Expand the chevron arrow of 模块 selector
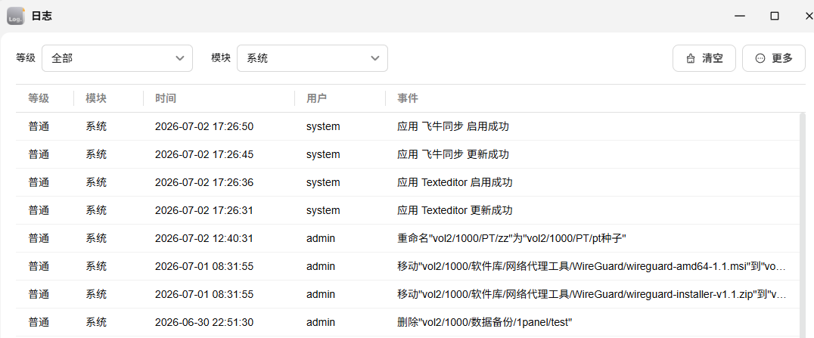The image size is (814, 338). (374, 58)
